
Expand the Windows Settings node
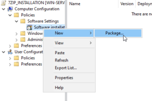pyautogui.click(x=16, y=34)
